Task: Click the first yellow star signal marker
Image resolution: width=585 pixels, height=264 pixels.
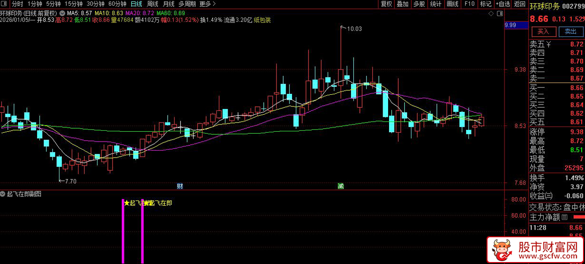Action: tap(127, 203)
